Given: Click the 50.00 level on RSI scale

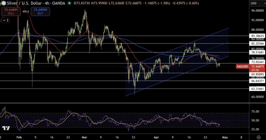Looking at the screenshot, I should point(255,120).
